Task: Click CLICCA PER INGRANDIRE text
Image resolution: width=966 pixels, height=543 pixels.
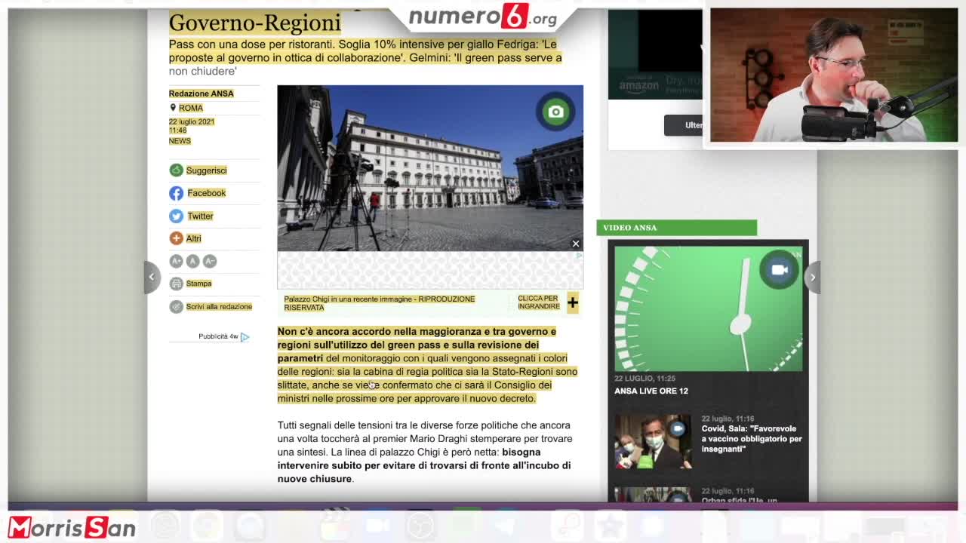Action: point(539,302)
